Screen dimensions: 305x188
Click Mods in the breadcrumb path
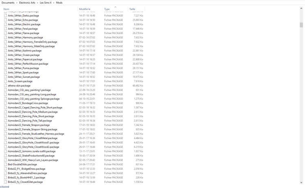click(x=59, y=3)
